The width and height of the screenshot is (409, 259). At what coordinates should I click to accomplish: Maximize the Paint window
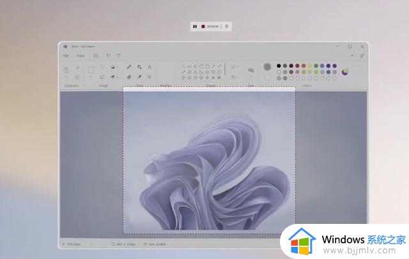(350, 47)
